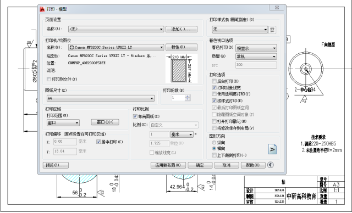The image size is (352, 213).
Task: Click the plot style table editor icon
Action: pos(272,30)
